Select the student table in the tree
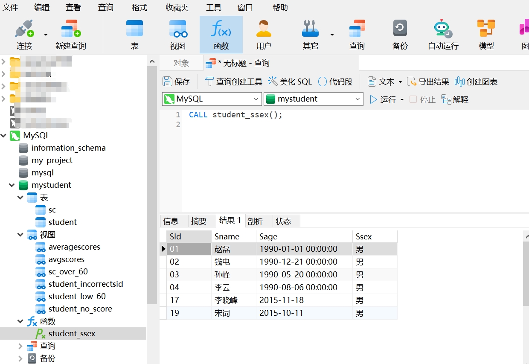The height and width of the screenshot is (364, 529). (x=62, y=222)
